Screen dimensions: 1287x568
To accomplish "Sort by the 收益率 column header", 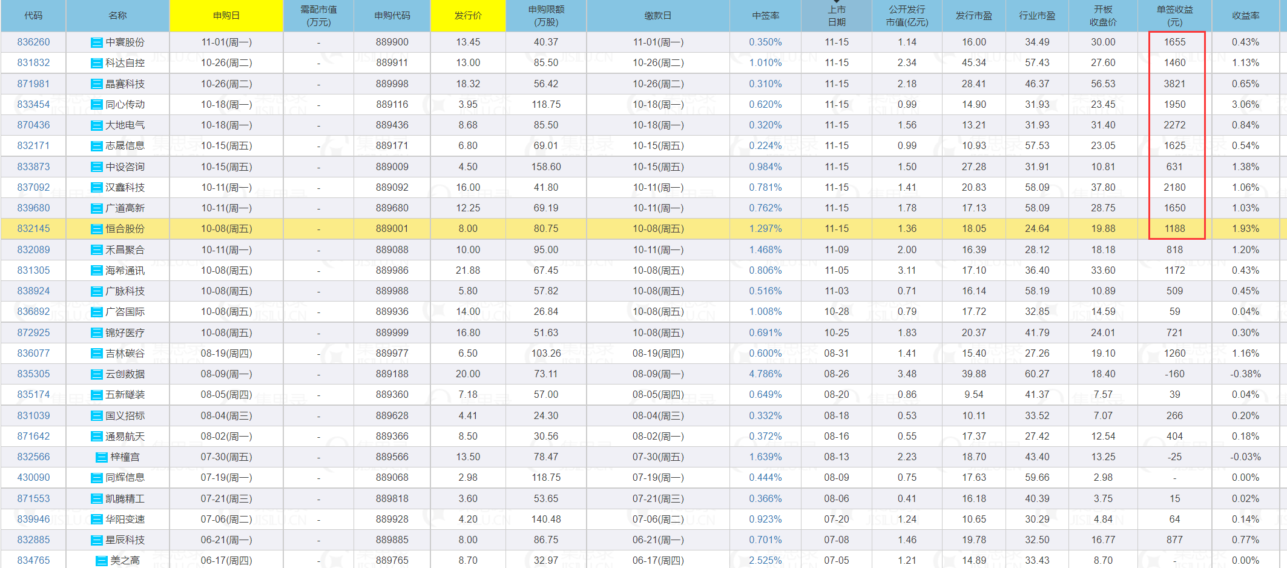I will click(x=1245, y=16).
